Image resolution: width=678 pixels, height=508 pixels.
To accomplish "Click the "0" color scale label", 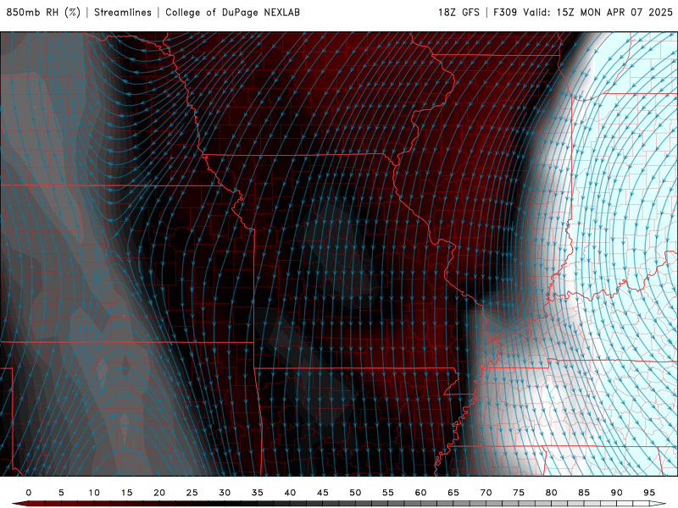I will pos(29,493).
